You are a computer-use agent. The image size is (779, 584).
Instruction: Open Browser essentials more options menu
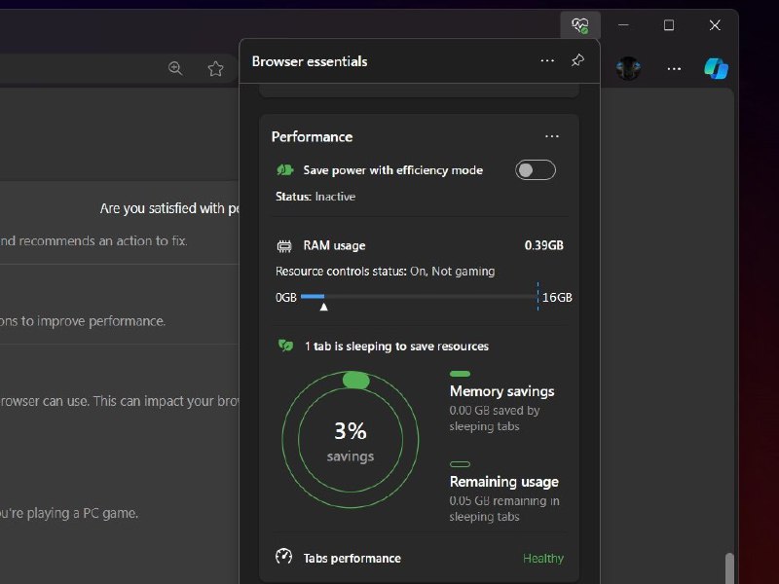pos(547,61)
